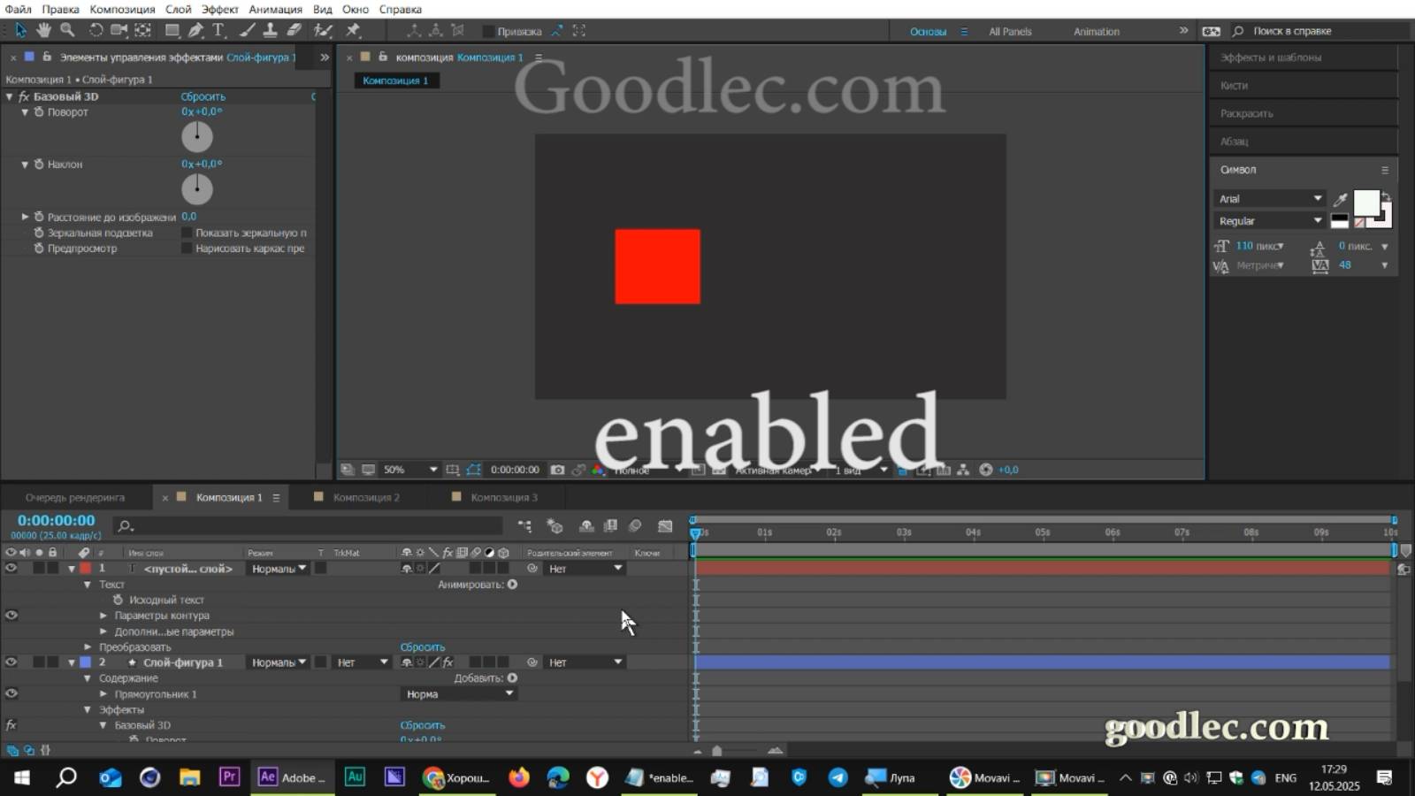This screenshot has height=796, width=1415.
Task: Take a snapshot of the composition view
Action: (x=557, y=470)
